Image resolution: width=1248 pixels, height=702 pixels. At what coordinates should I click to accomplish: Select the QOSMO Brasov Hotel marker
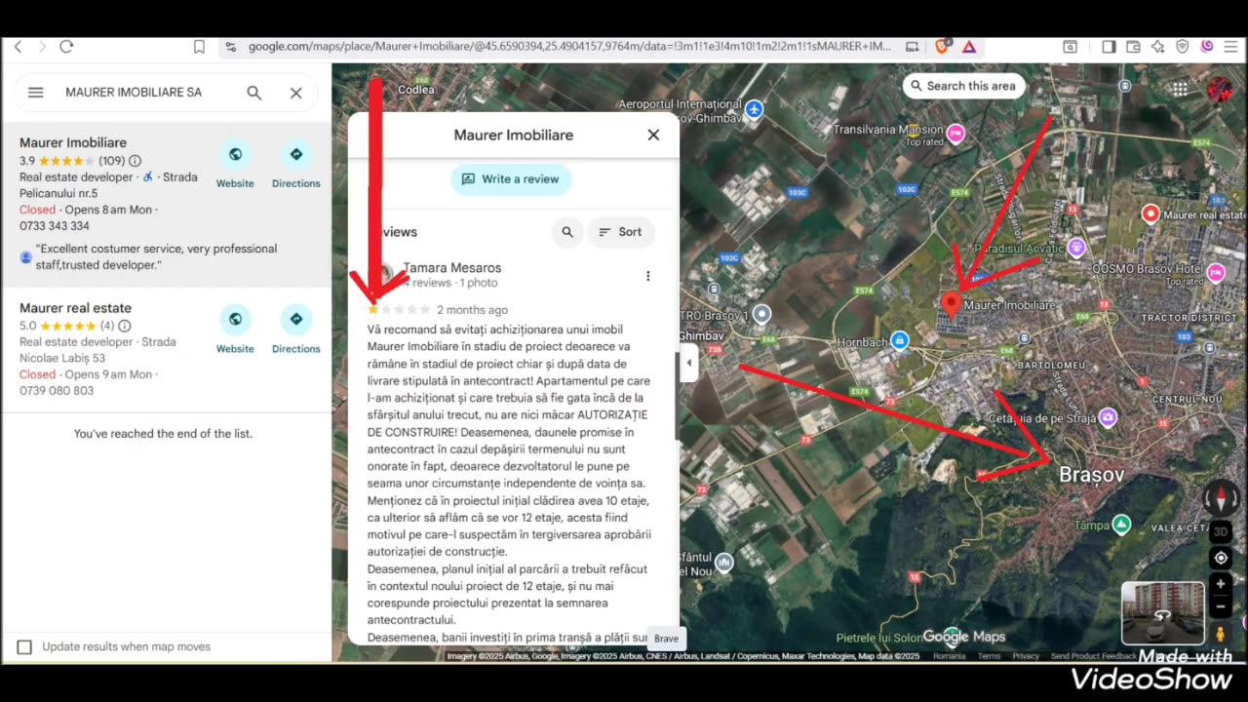[x=1216, y=272]
